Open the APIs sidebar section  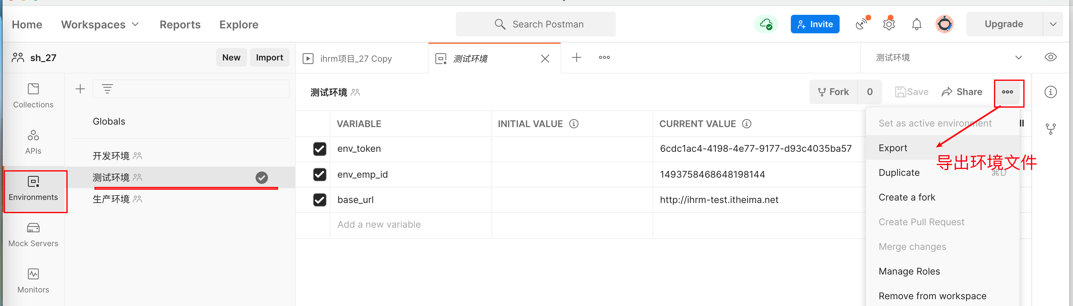[33, 142]
